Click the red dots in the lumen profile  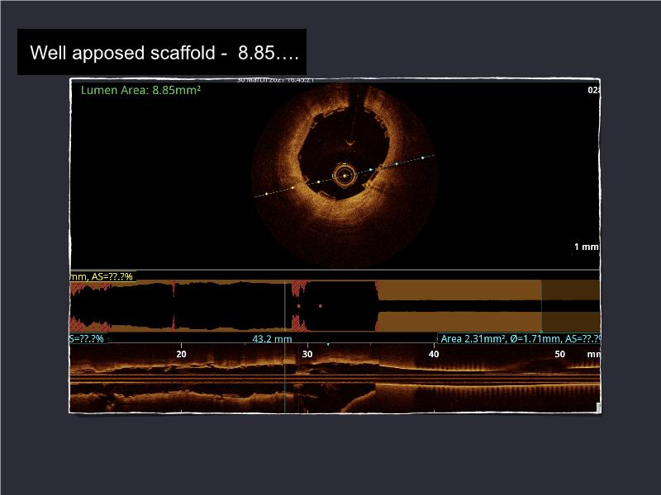[310, 306]
